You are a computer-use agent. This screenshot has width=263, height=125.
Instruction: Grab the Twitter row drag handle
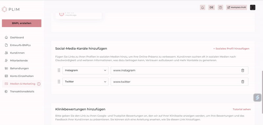59,82
